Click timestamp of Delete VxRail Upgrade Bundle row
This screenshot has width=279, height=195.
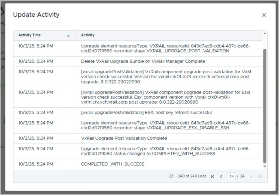[x=36, y=61]
